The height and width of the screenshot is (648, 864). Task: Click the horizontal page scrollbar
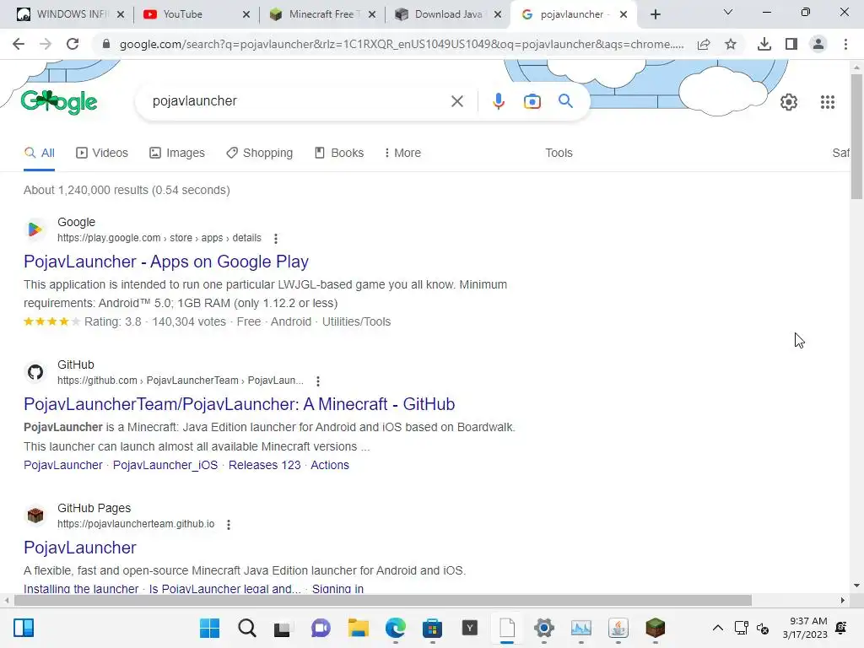[x=383, y=600]
